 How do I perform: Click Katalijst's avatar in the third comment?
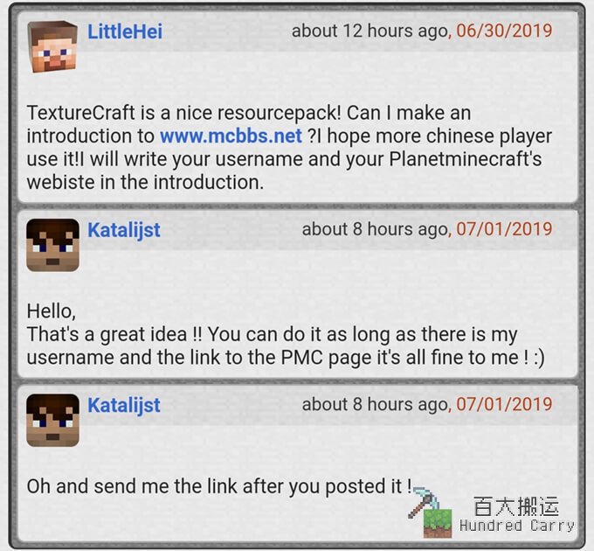point(52,420)
